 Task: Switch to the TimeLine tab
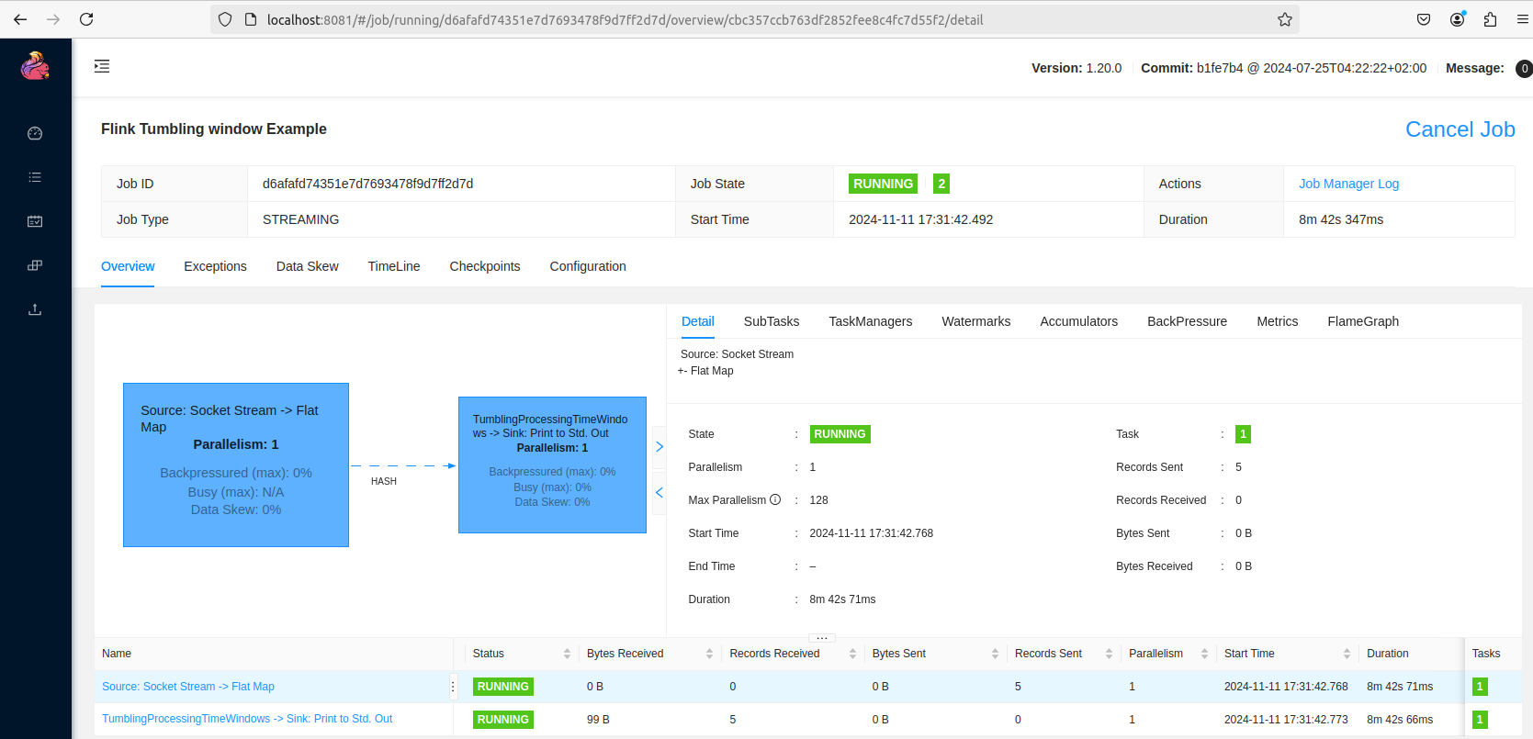(394, 266)
